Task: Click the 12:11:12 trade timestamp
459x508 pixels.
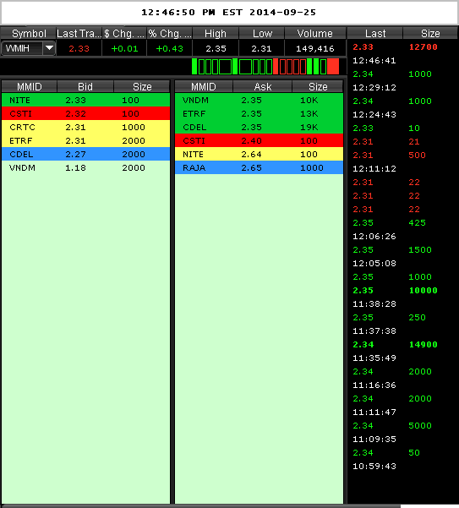Action: [x=374, y=169]
